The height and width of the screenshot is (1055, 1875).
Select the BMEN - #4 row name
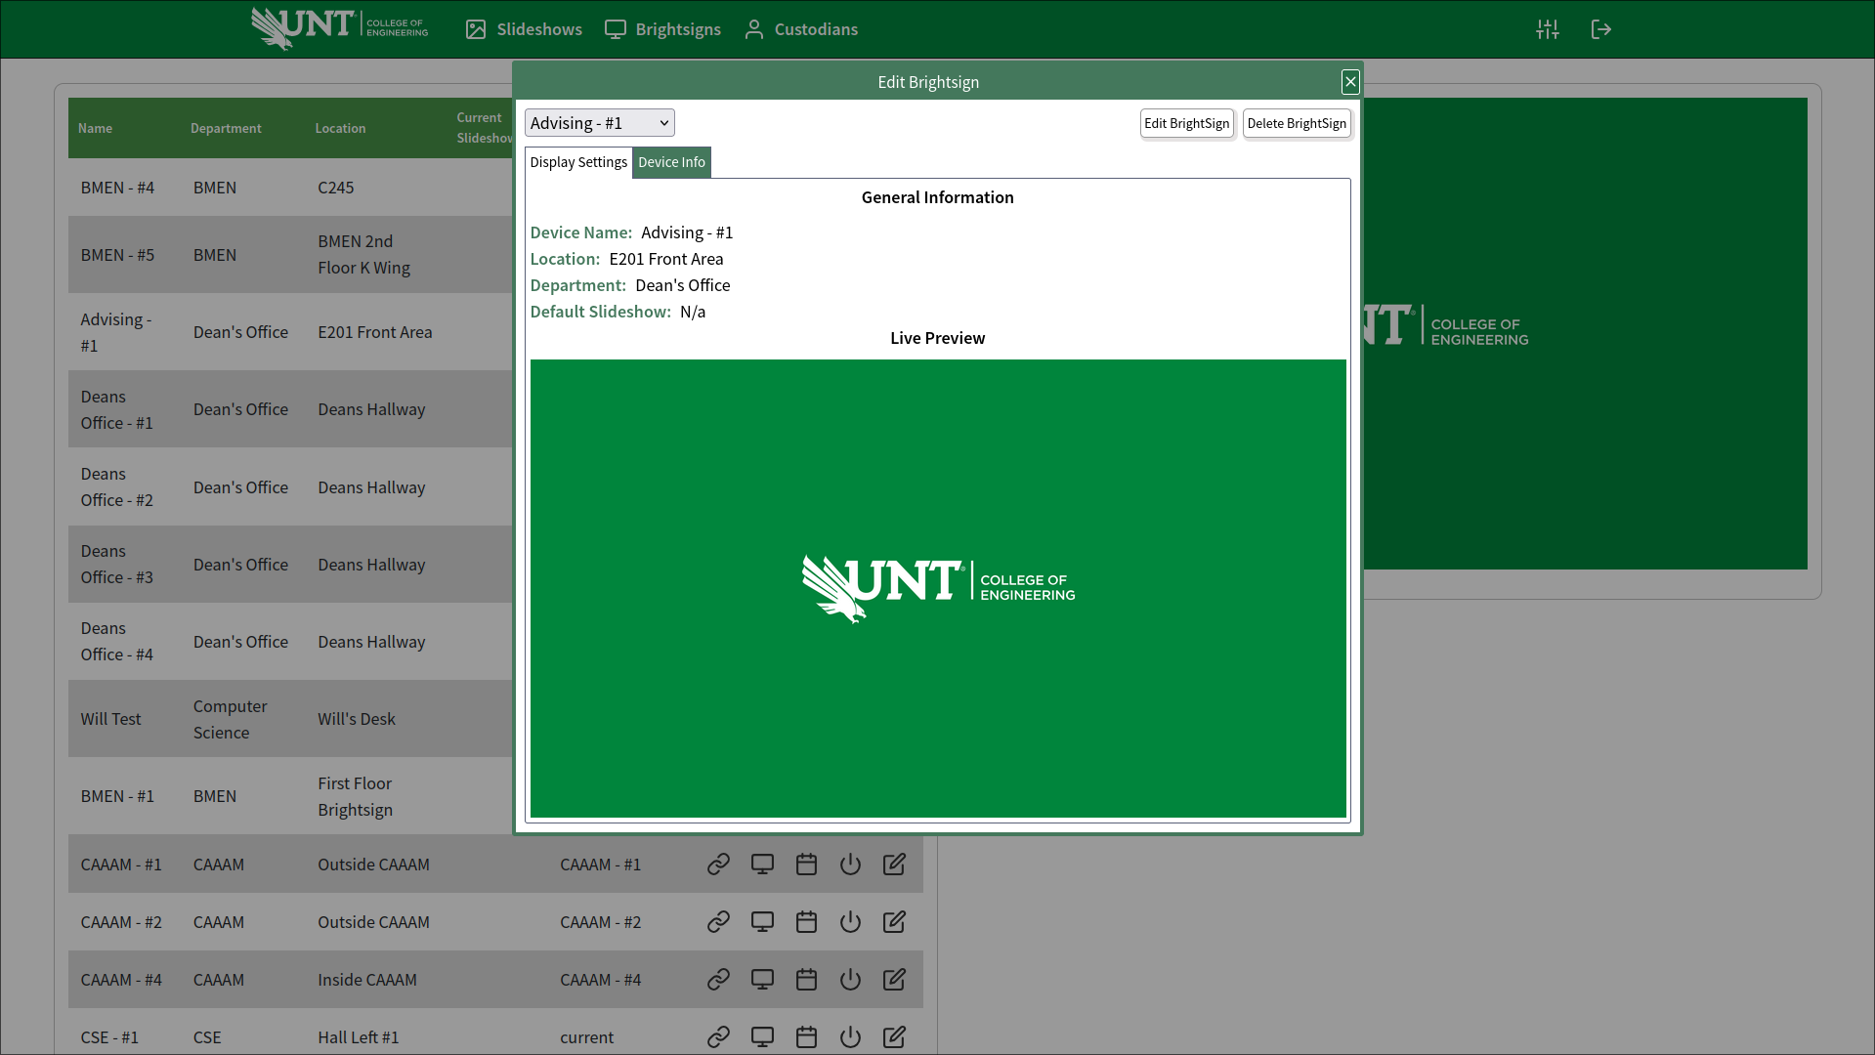coord(117,188)
